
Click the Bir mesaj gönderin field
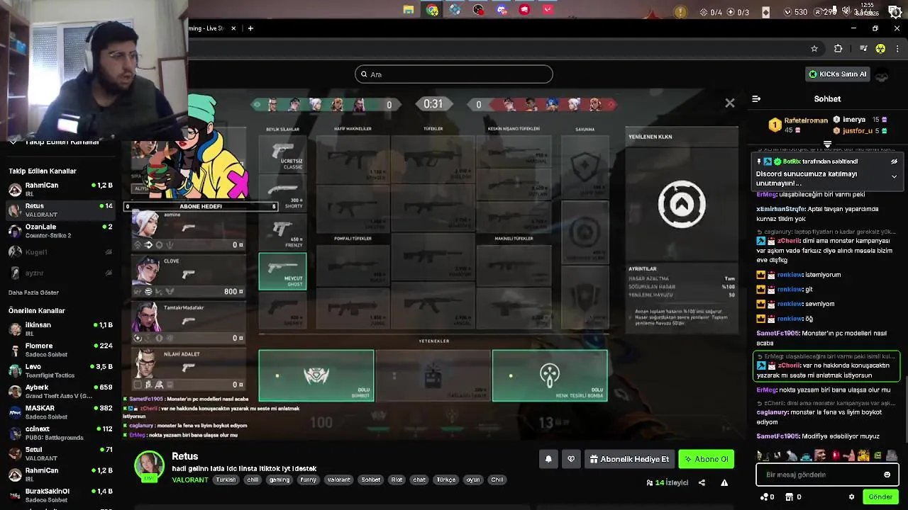click(827, 475)
